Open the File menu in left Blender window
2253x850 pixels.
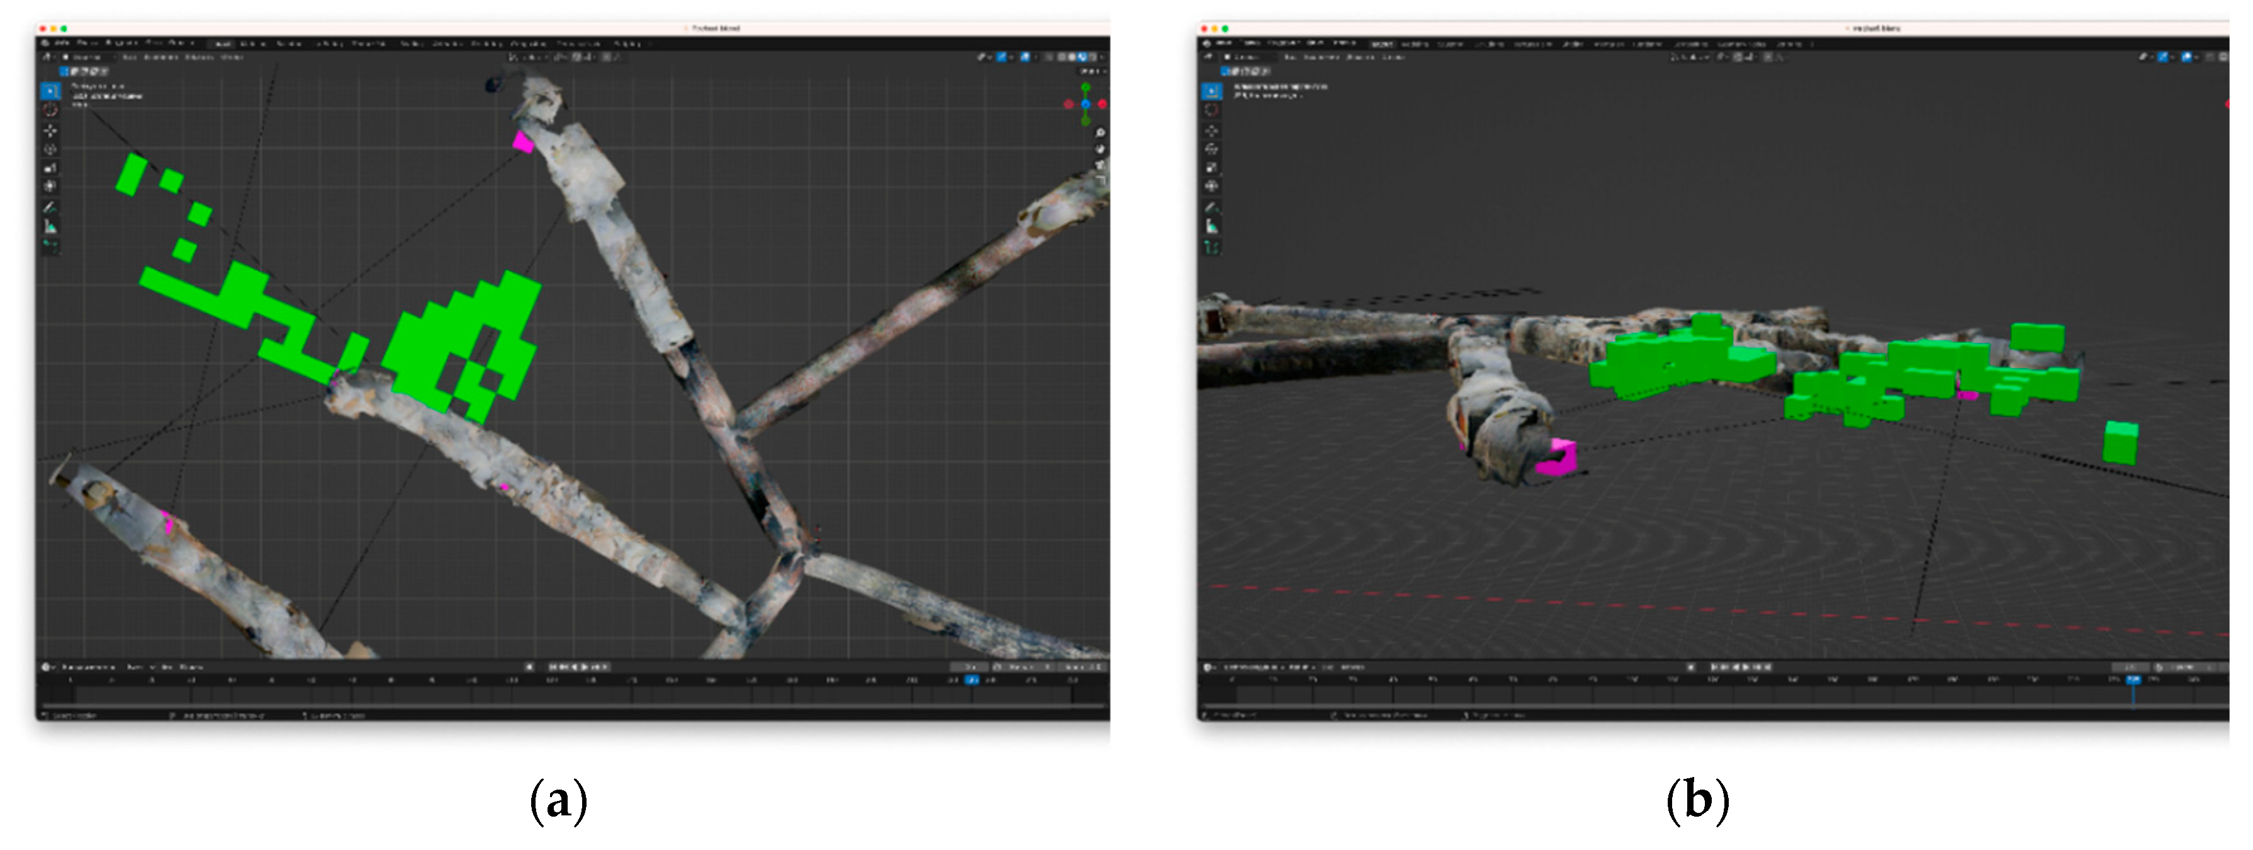tap(63, 43)
